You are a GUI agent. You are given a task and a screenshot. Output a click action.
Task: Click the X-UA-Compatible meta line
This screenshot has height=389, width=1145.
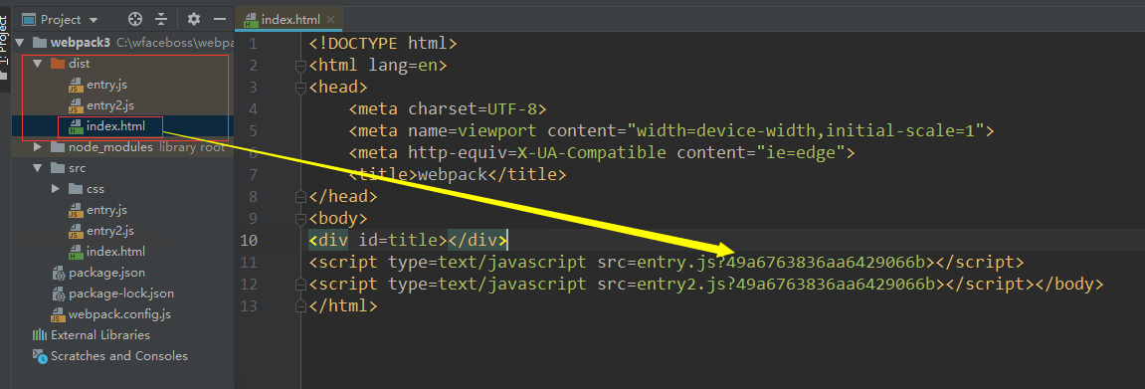(x=602, y=153)
